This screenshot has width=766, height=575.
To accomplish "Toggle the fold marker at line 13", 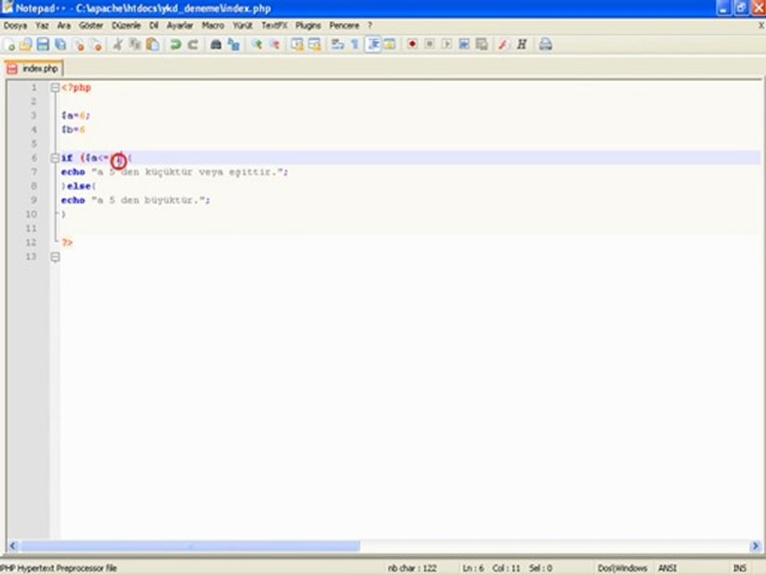I will (x=55, y=256).
